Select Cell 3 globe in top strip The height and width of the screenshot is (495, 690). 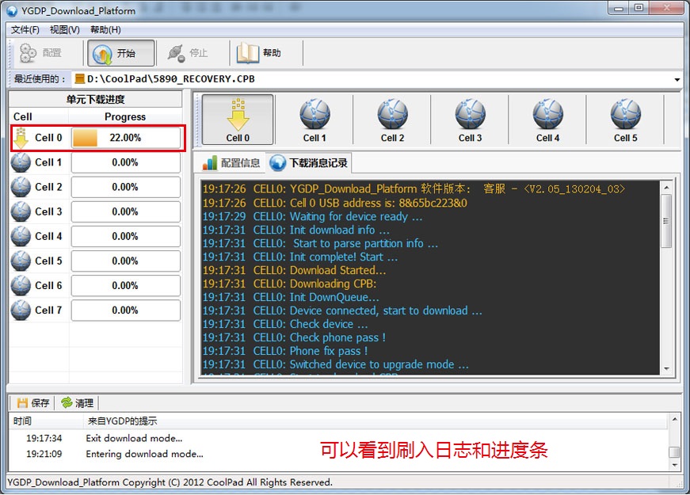470,120
